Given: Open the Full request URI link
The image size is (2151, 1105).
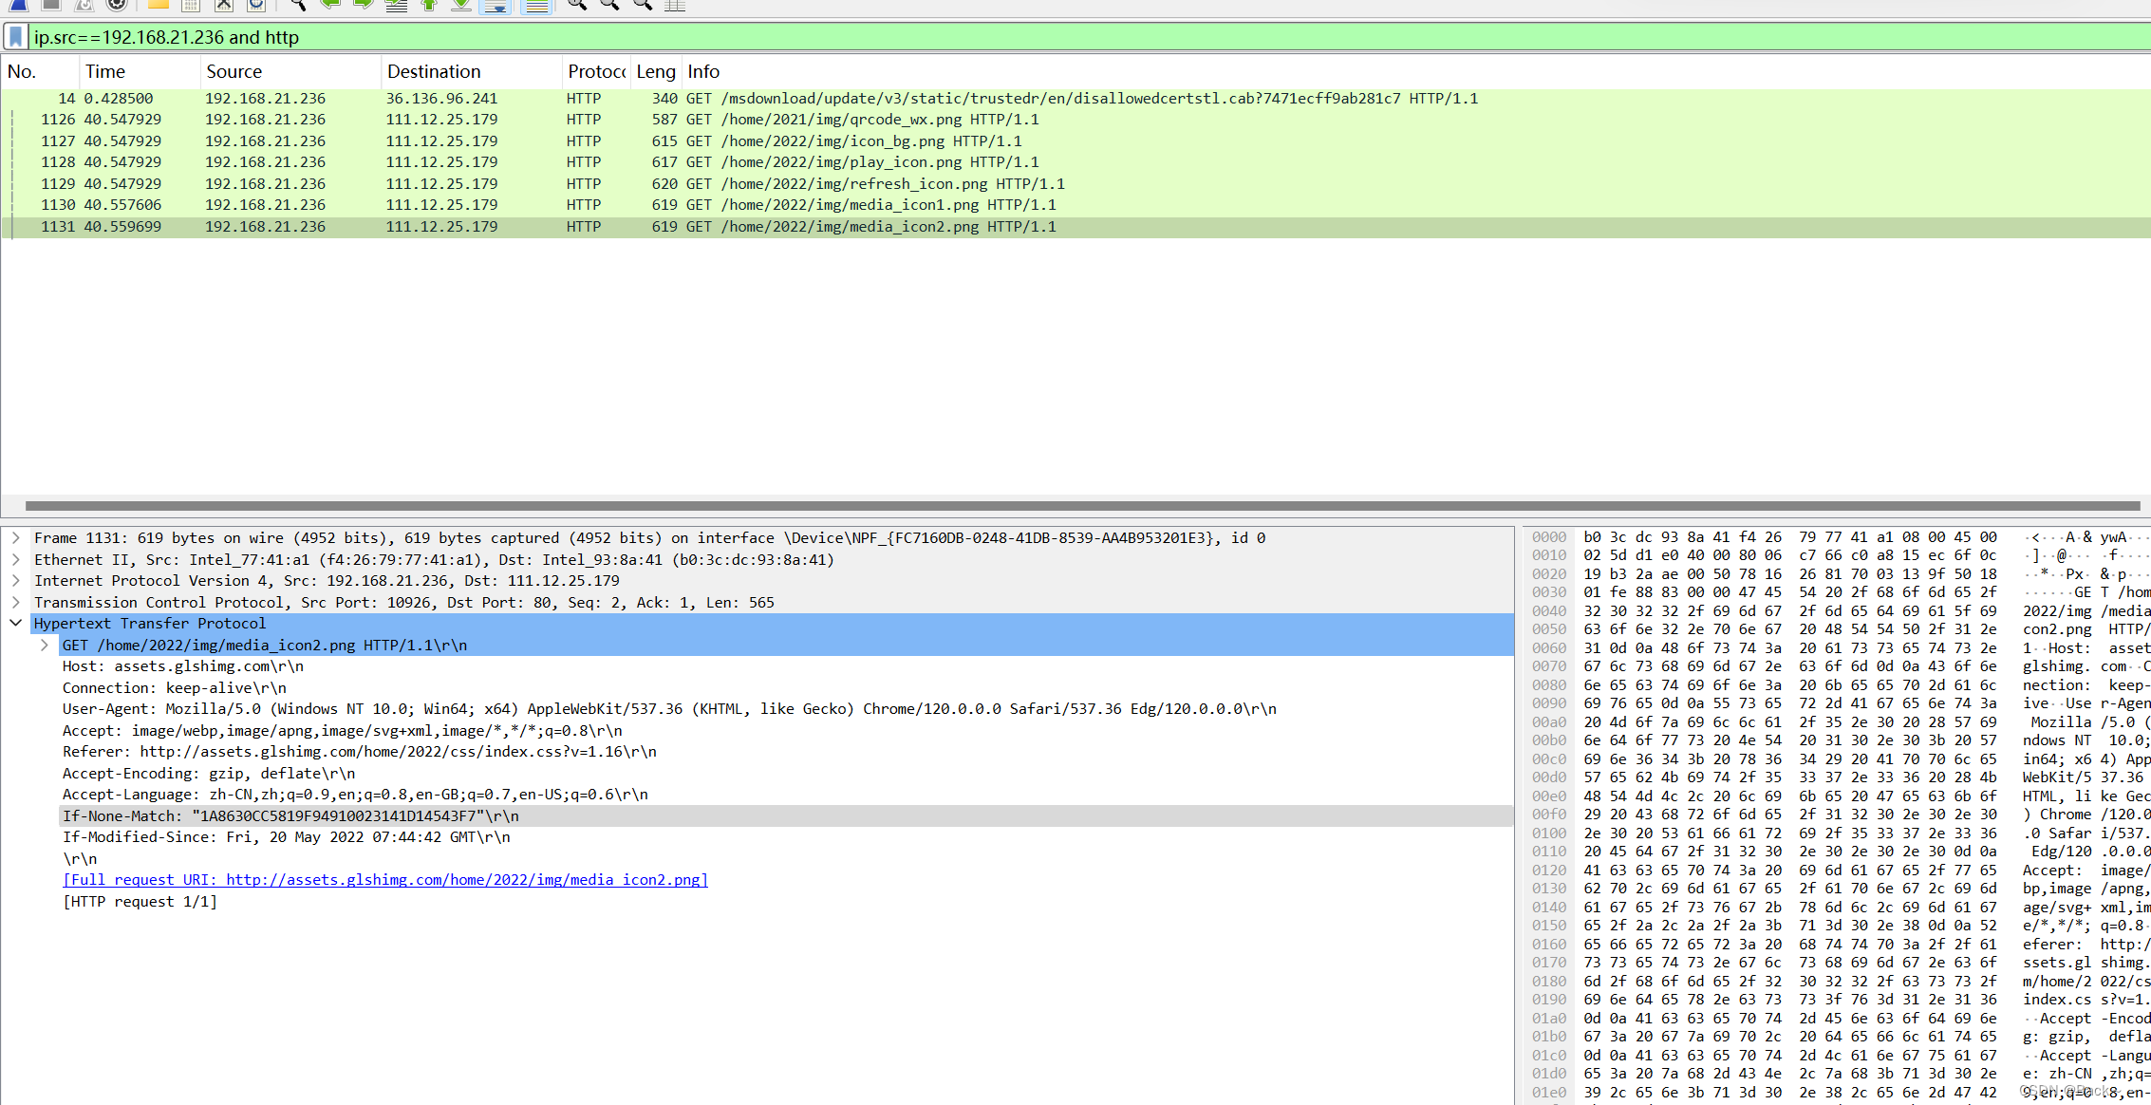Looking at the screenshot, I should (x=385, y=880).
